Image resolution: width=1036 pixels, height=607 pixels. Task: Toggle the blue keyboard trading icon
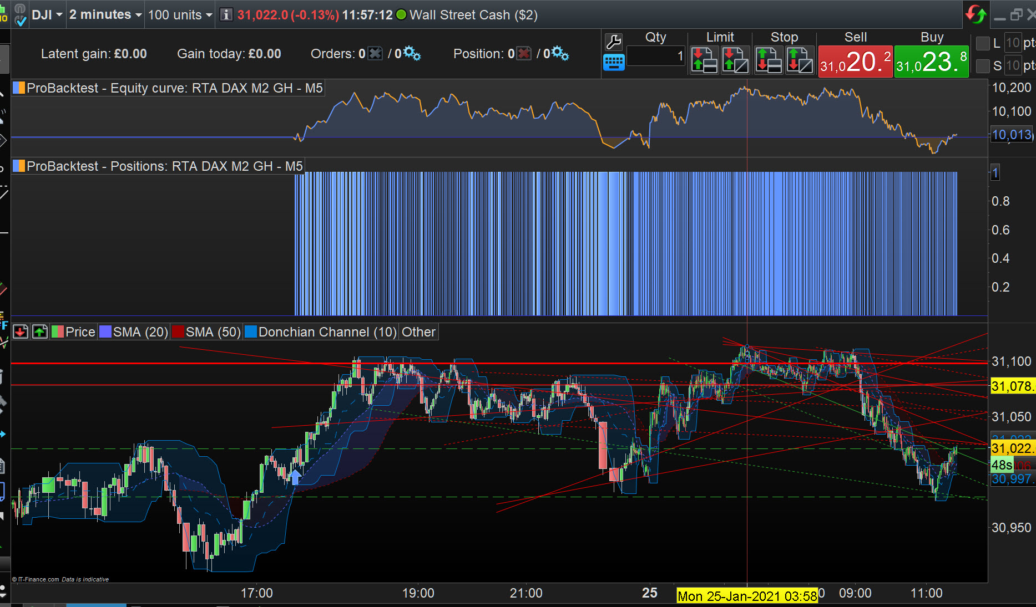(x=614, y=63)
